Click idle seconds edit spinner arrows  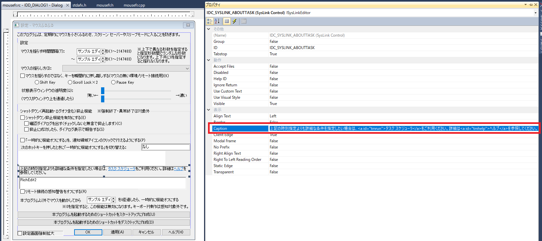point(114,200)
